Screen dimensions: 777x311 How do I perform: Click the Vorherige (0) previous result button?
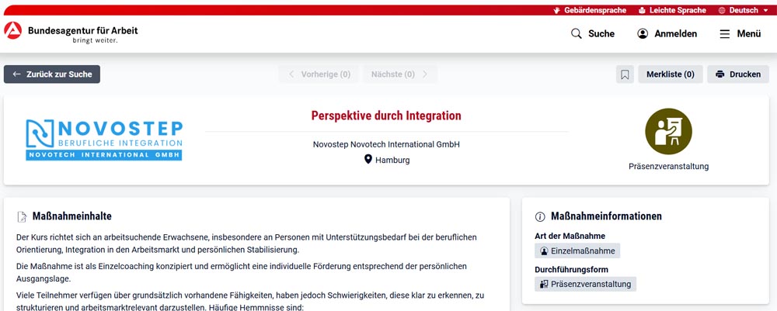point(319,74)
